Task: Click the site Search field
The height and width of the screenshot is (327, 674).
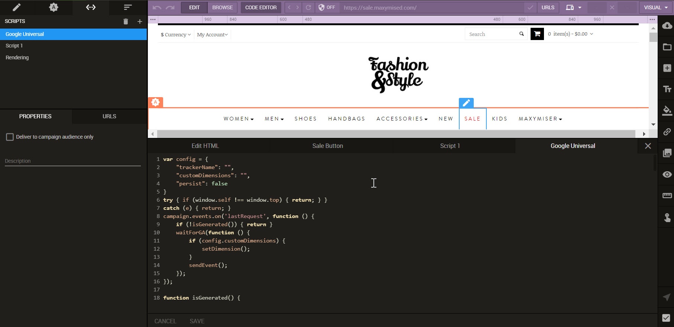Action: pos(492,34)
